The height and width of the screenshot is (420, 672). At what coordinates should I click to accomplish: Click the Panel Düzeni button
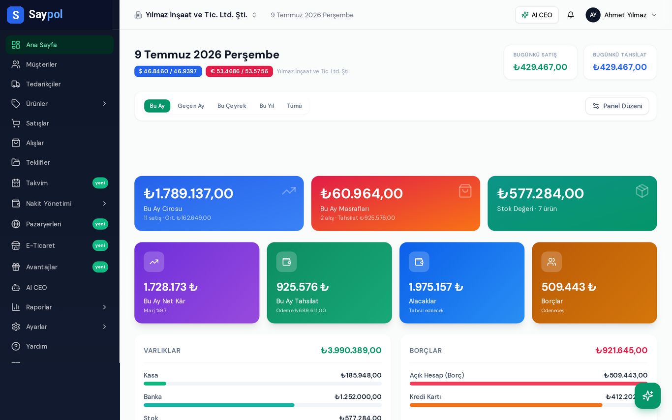tap(617, 106)
